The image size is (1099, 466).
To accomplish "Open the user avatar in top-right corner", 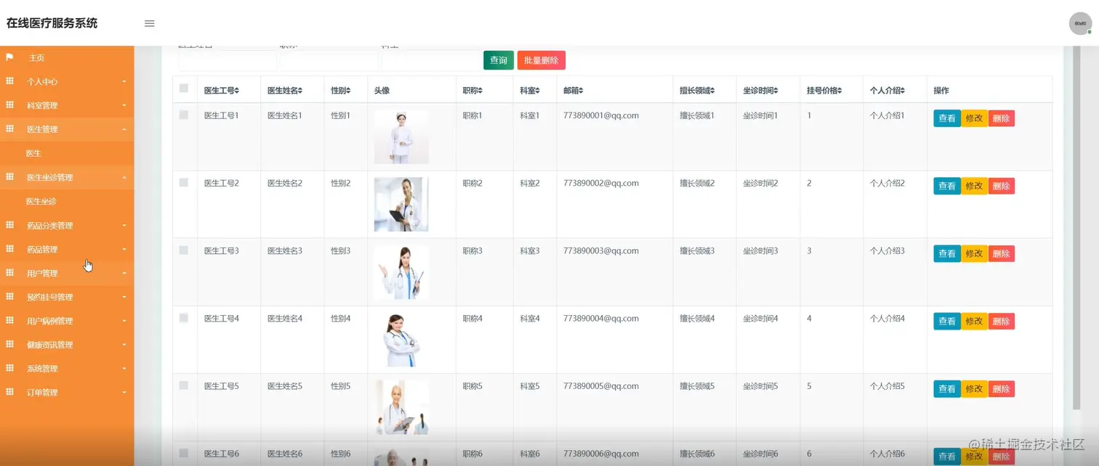I will [1080, 23].
